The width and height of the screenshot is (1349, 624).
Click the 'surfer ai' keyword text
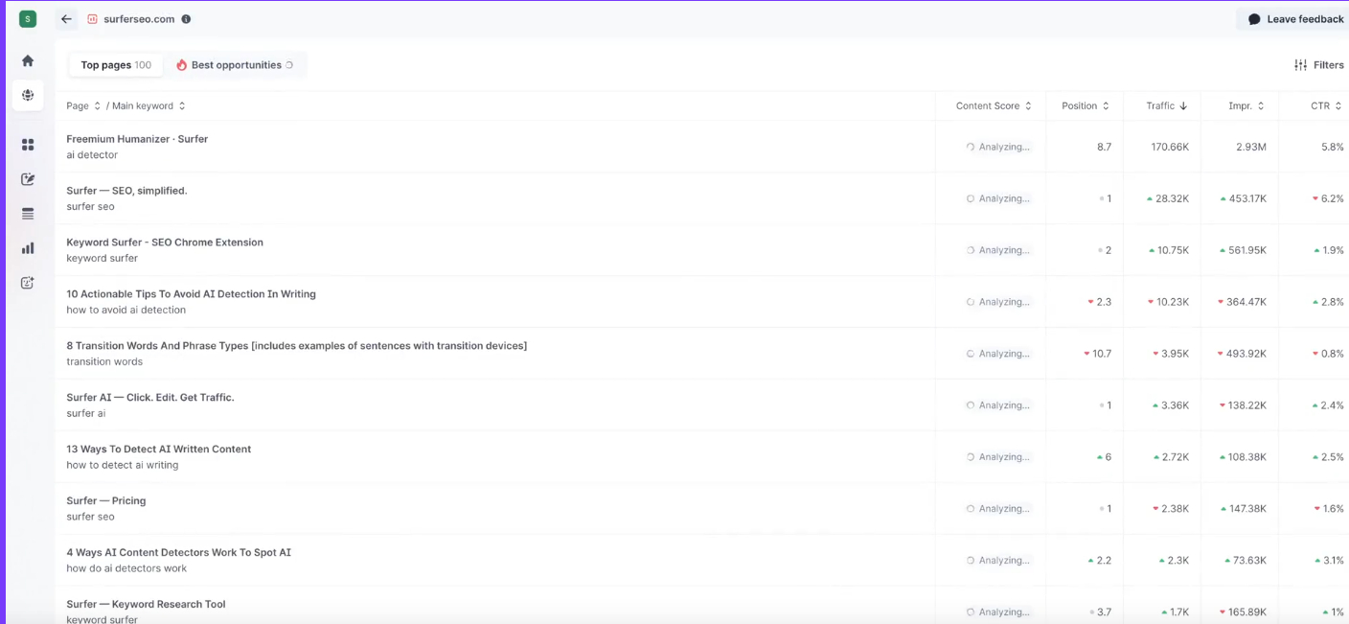click(x=86, y=414)
